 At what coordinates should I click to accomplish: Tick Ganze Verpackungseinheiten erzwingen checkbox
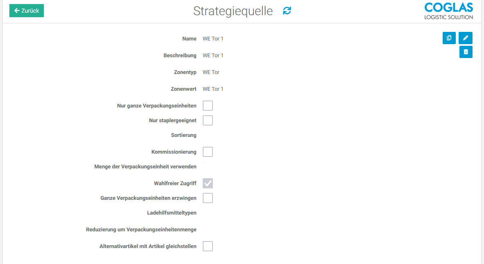click(208, 198)
